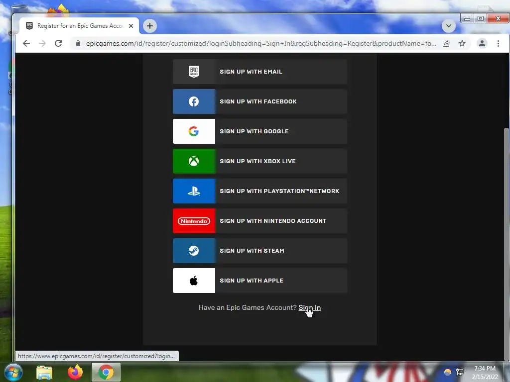Open Windows Explorer from taskbar
Viewport: 510px width, 382px height.
[x=44, y=372]
